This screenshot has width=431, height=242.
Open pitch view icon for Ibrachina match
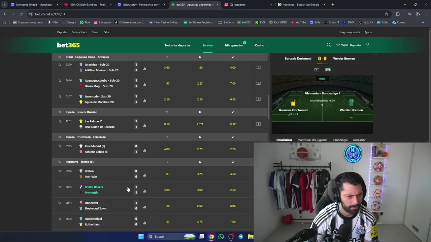[x=258, y=67]
